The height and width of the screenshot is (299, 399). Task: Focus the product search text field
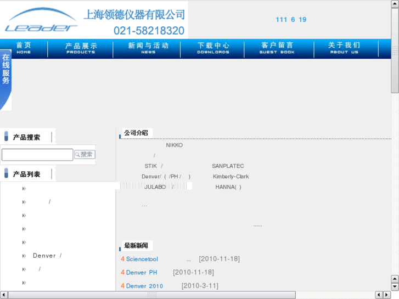(37, 155)
